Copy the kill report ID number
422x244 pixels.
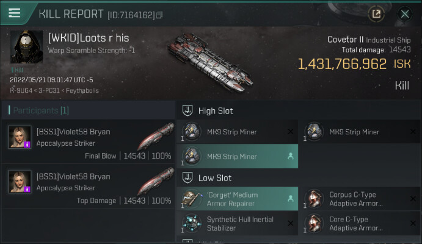pyautogui.click(x=159, y=14)
